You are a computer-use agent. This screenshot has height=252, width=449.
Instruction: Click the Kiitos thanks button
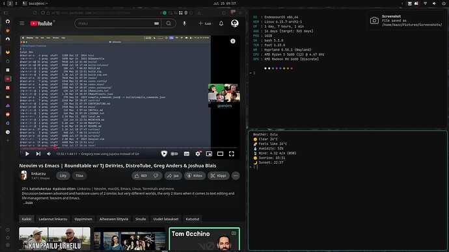(195, 176)
